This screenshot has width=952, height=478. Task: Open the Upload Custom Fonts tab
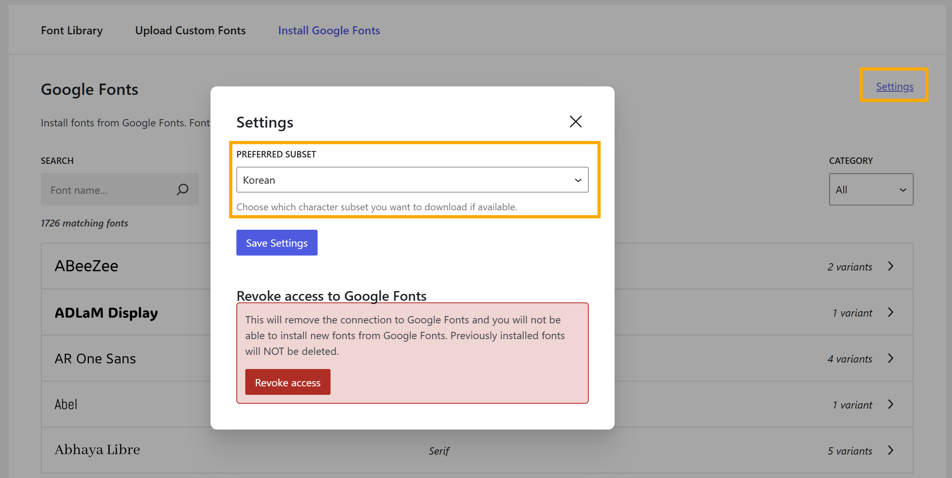click(190, 30)
